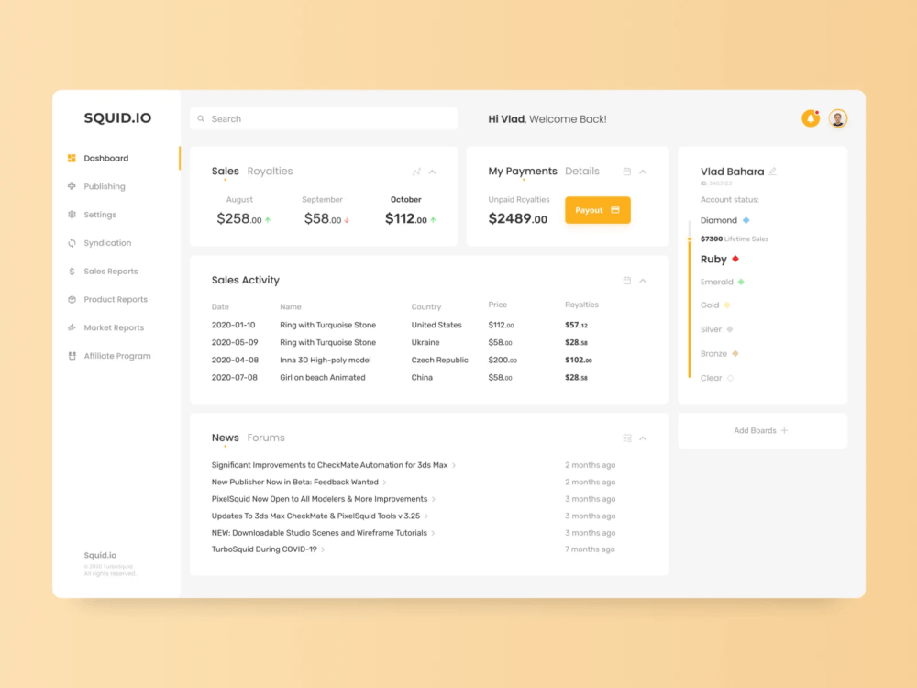Open the Affiliate Program menu item

coord(117,356)
